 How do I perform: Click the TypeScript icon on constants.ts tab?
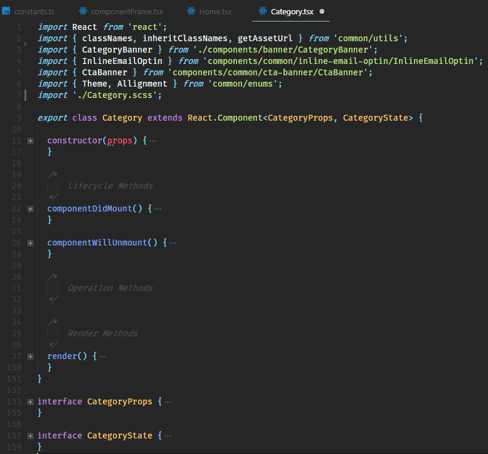tap(6, 12)
